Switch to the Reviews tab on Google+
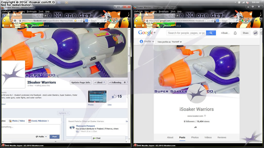 222,137
